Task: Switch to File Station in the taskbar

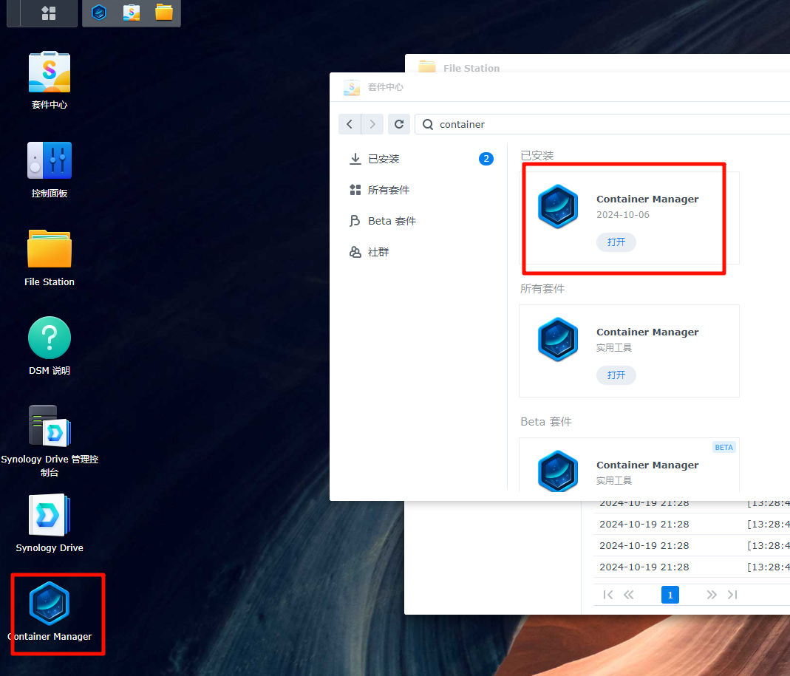Action: point(164,13)
